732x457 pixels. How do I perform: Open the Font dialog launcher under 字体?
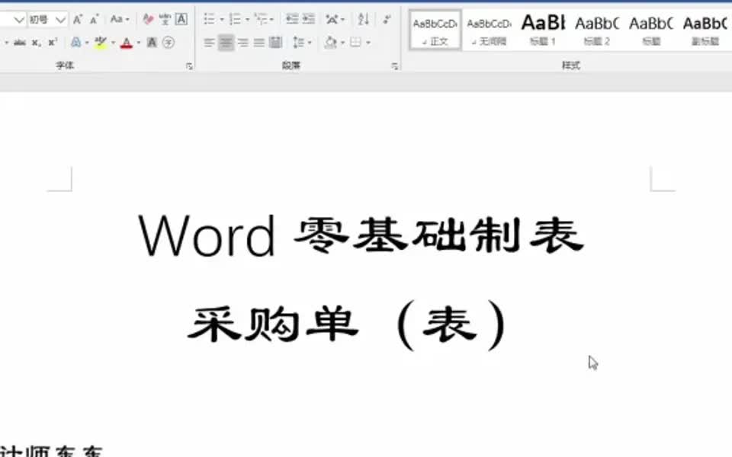190,65
